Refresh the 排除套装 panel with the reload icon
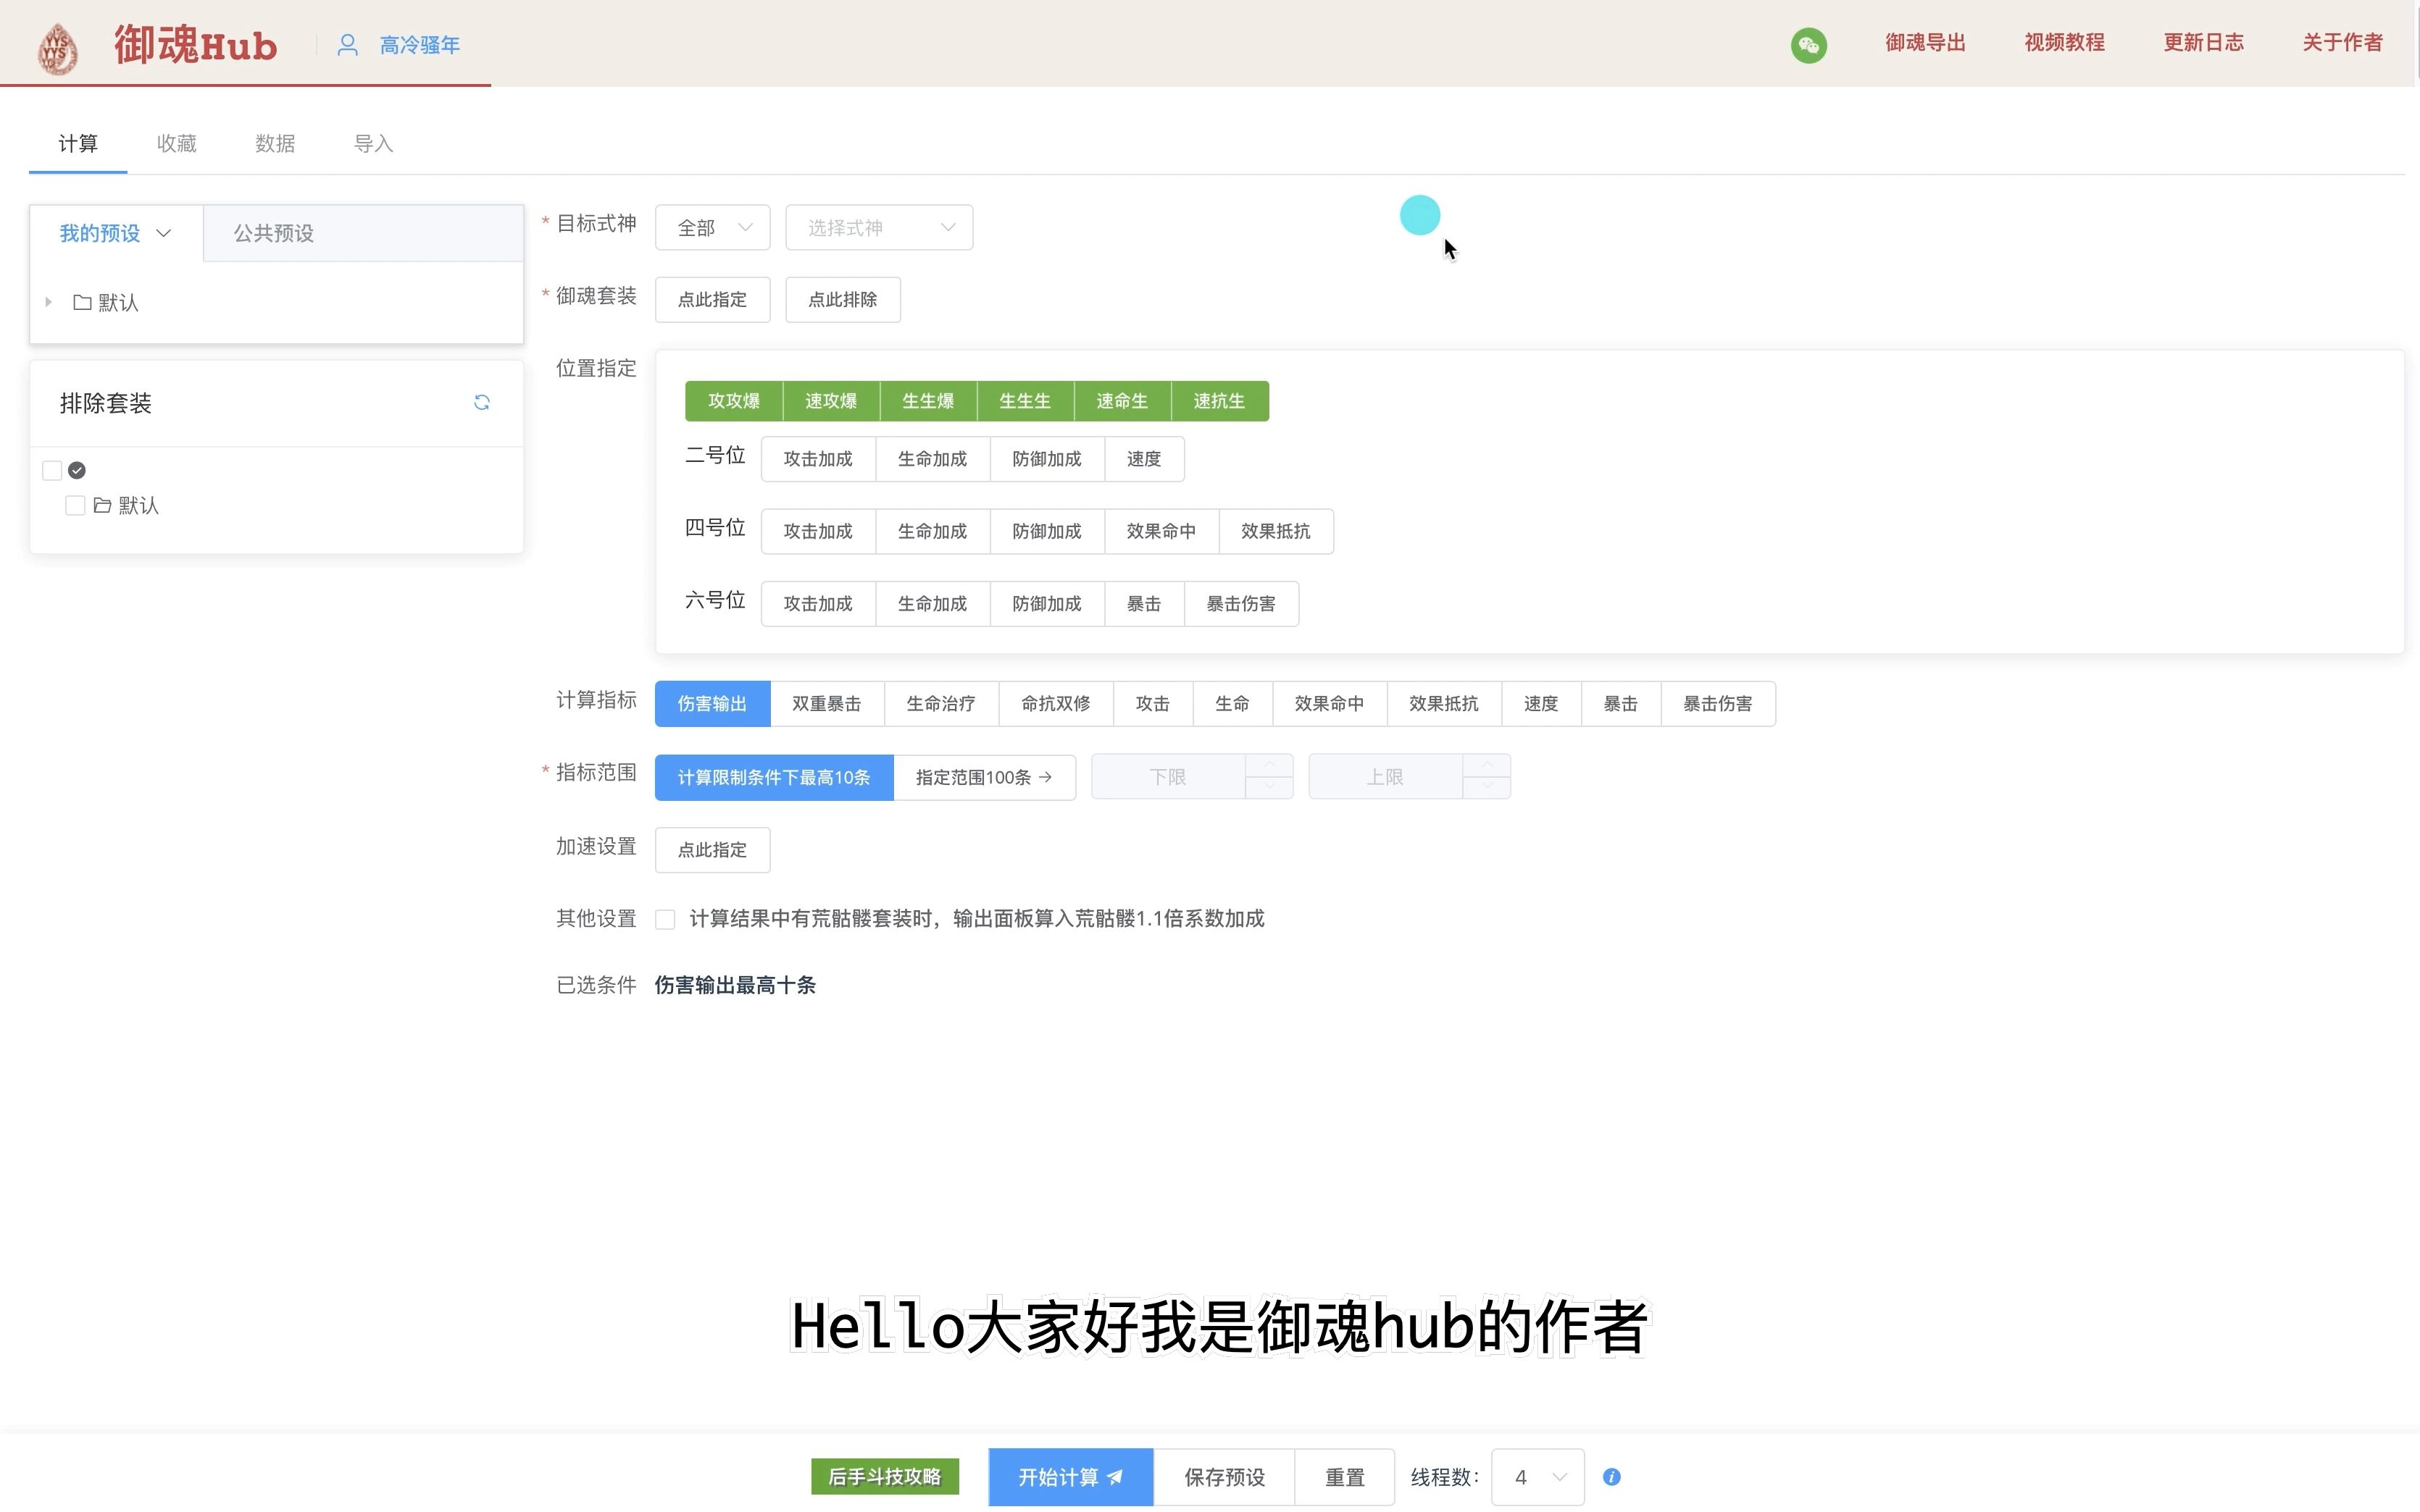This screenshot has height=1512, width=2420. (x=481, y=402)
